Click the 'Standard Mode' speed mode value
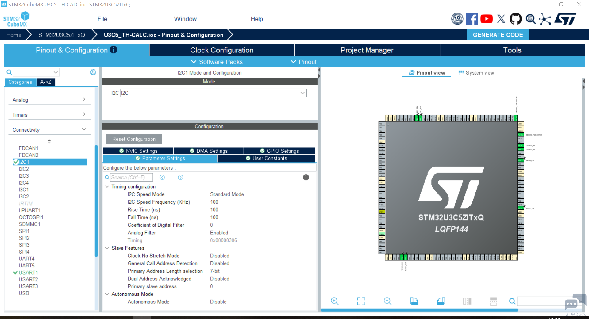The image size is (589, 319). tap(227, 194)
